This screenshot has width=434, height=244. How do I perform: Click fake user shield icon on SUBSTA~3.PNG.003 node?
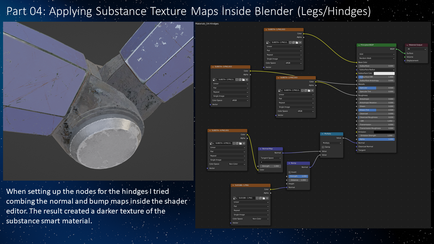[x=237, y=80]
